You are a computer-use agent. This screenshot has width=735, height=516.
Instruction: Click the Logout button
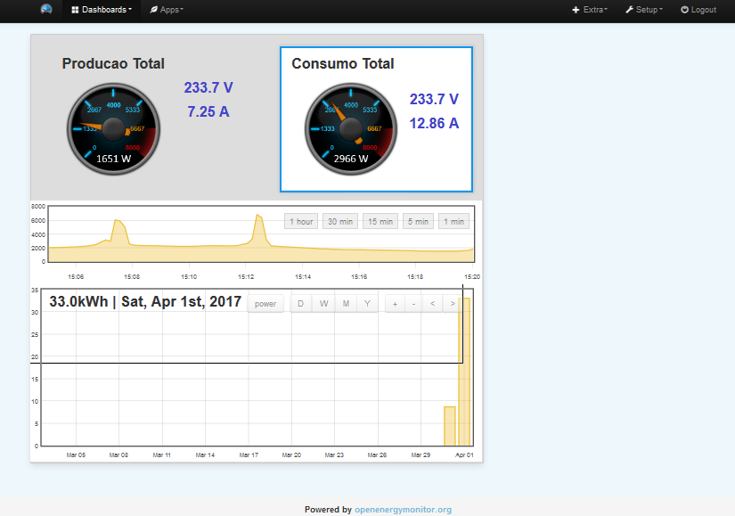698,10
